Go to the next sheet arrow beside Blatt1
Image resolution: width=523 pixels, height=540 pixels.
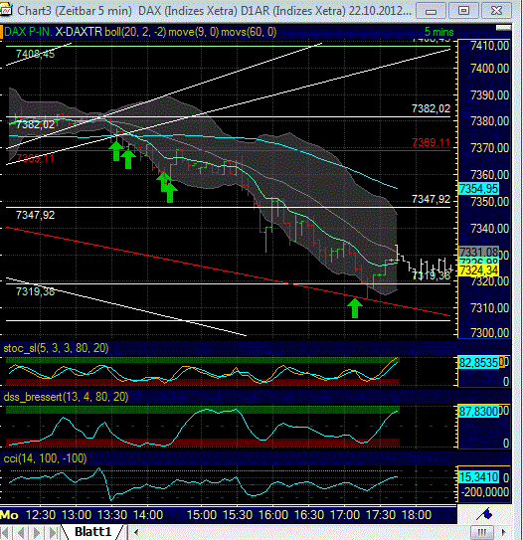37,532
